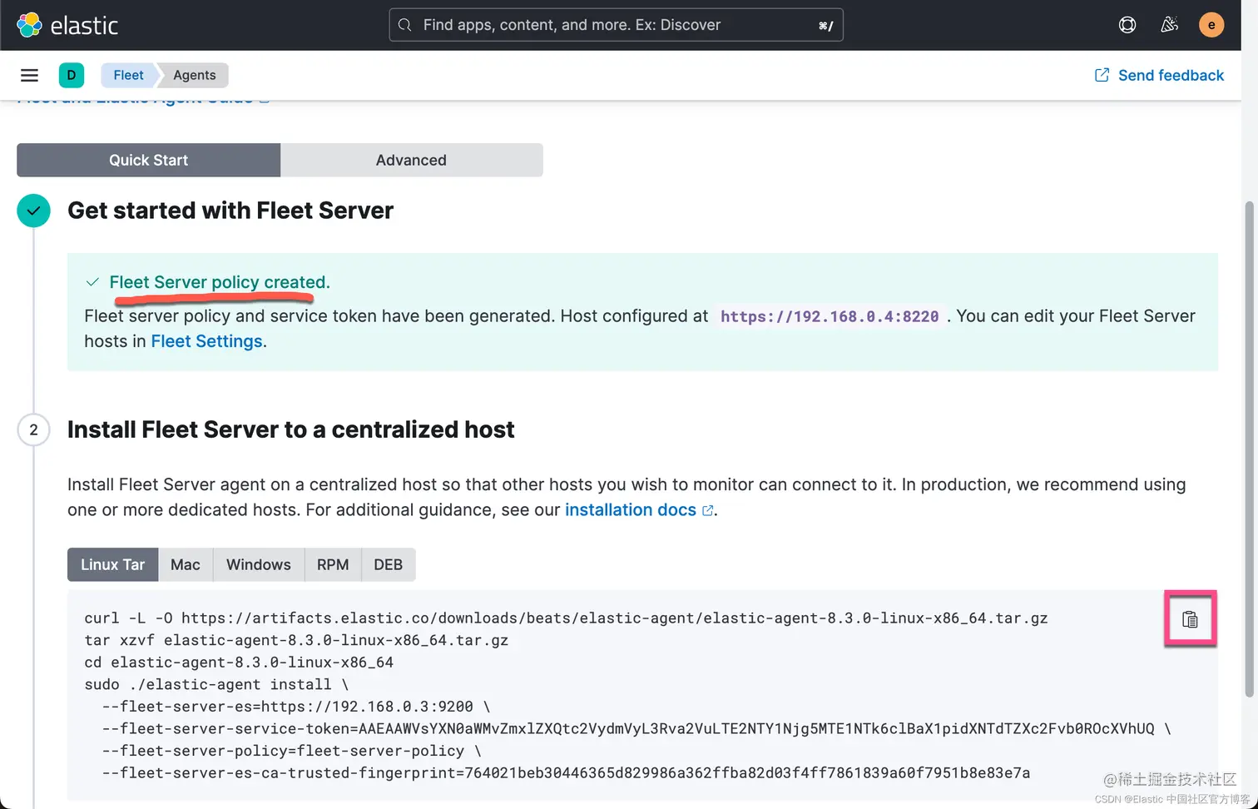Click the green step-one completed checkmark
Image resolution: width=1258 pixels, height=809 pixels.
point(33,211)
